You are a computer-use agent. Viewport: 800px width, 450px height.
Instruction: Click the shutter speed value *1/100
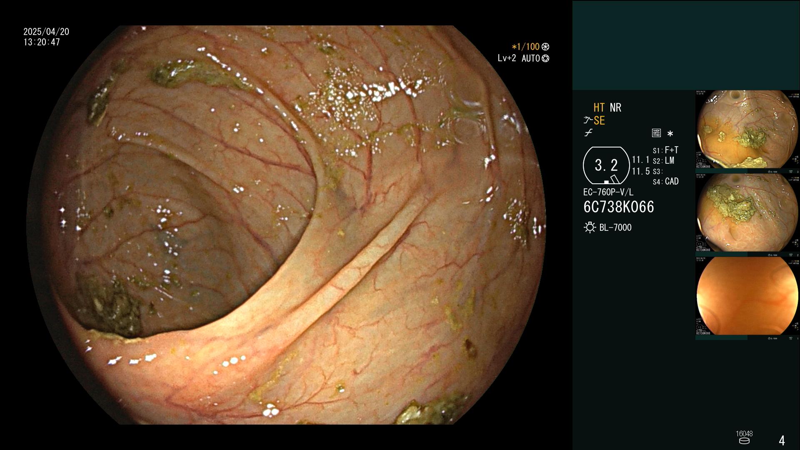point(525,47)
